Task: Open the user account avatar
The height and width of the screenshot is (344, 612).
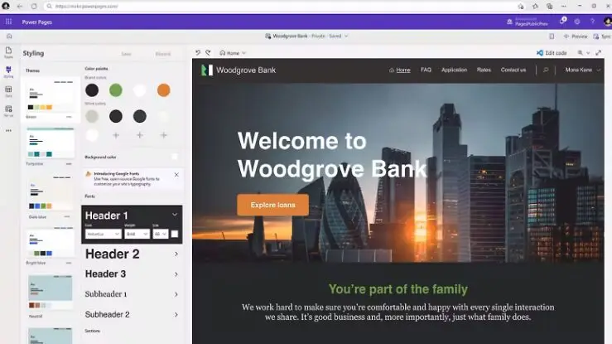Action: 608,22
